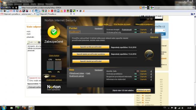Click the Firefox URL address bar
Image resolution: width=196 pixels, height=110 pixels.
pos(80,8)
